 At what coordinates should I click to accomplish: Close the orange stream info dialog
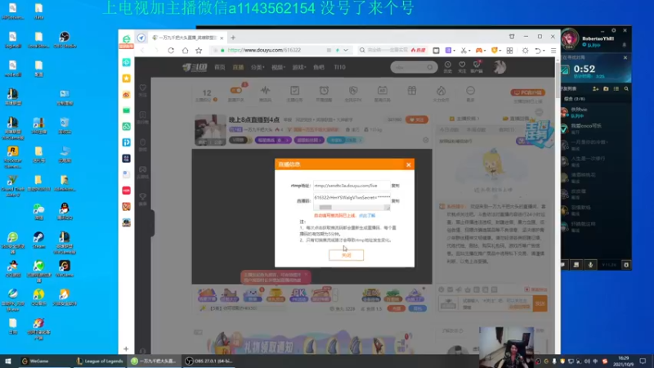pos(408,165)
